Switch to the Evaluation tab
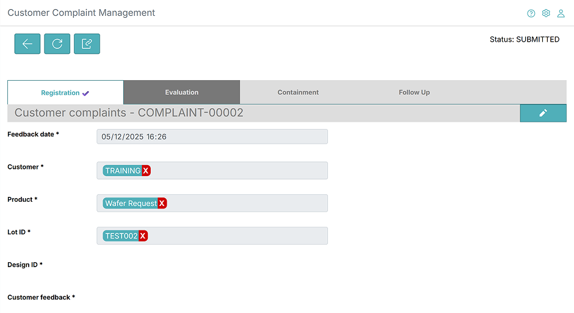Screen dimensions: 574x313 181,92
